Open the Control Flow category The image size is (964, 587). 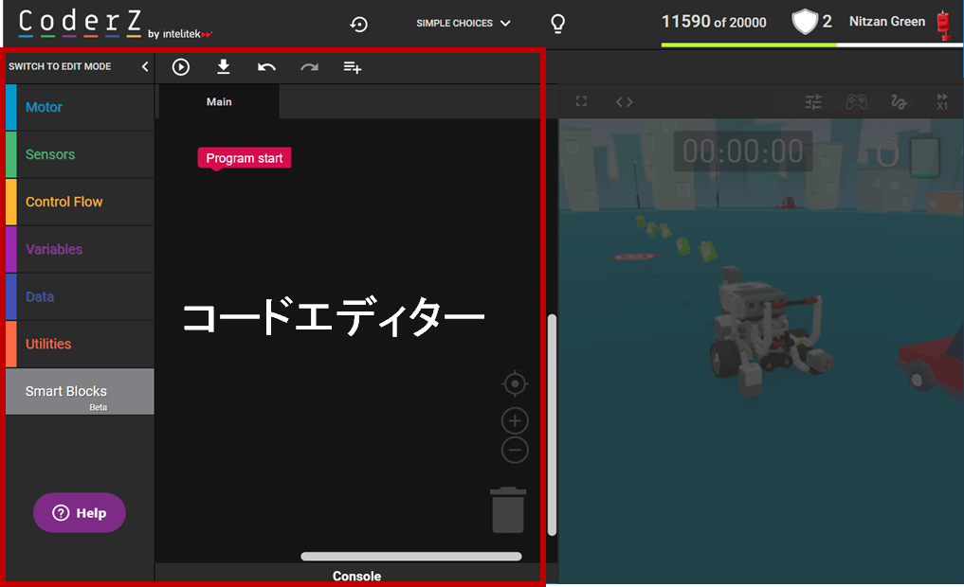(x=80, y=202)
